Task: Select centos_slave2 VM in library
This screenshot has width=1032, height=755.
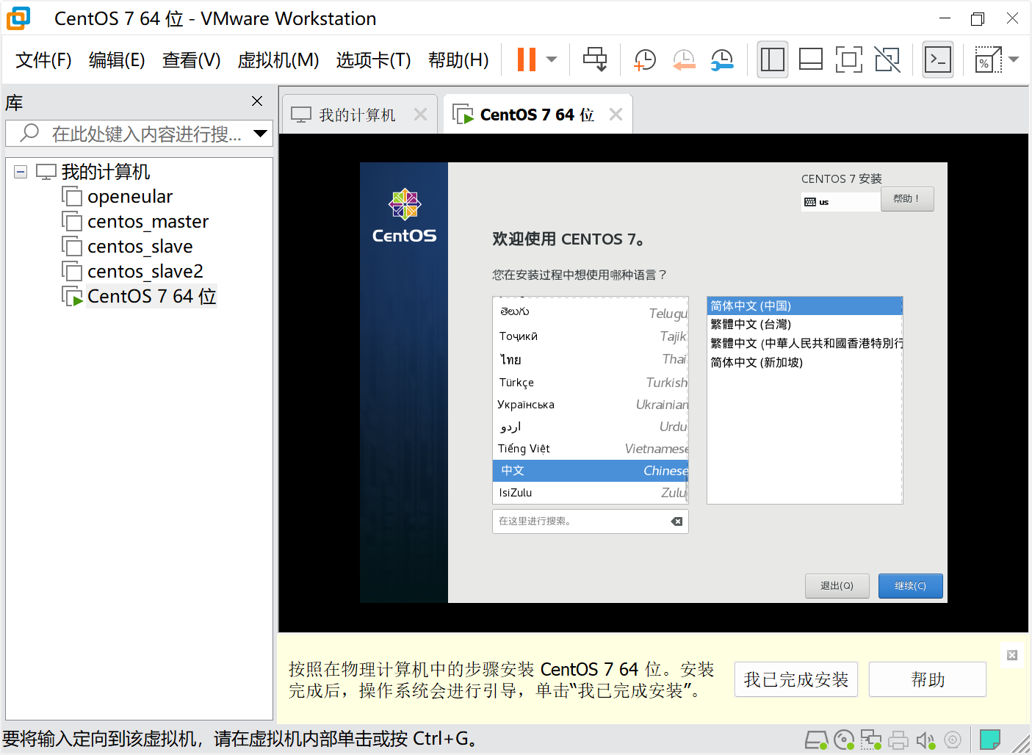Action: (x=145, y=272)
